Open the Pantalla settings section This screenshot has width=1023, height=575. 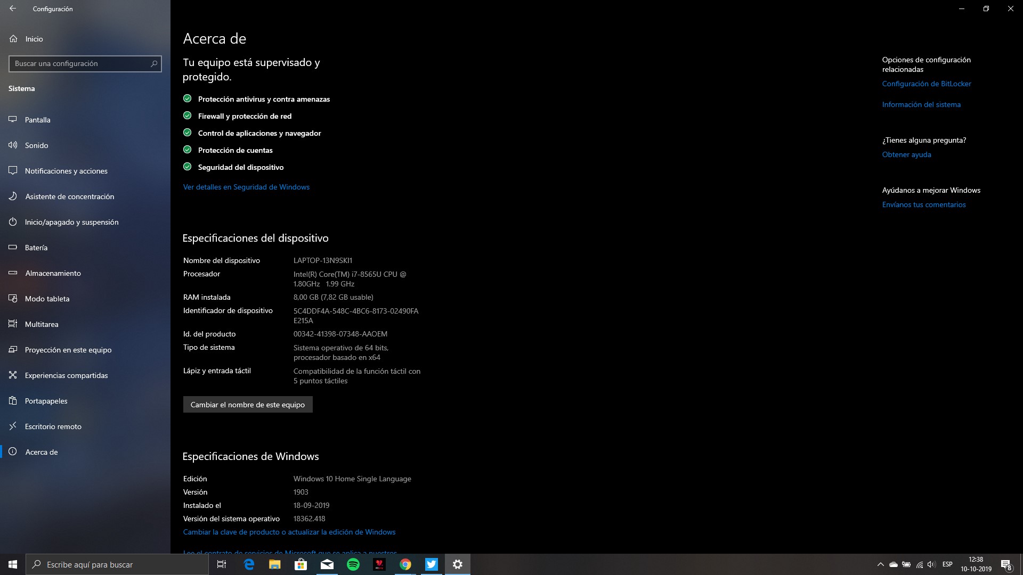coord(85,120)
